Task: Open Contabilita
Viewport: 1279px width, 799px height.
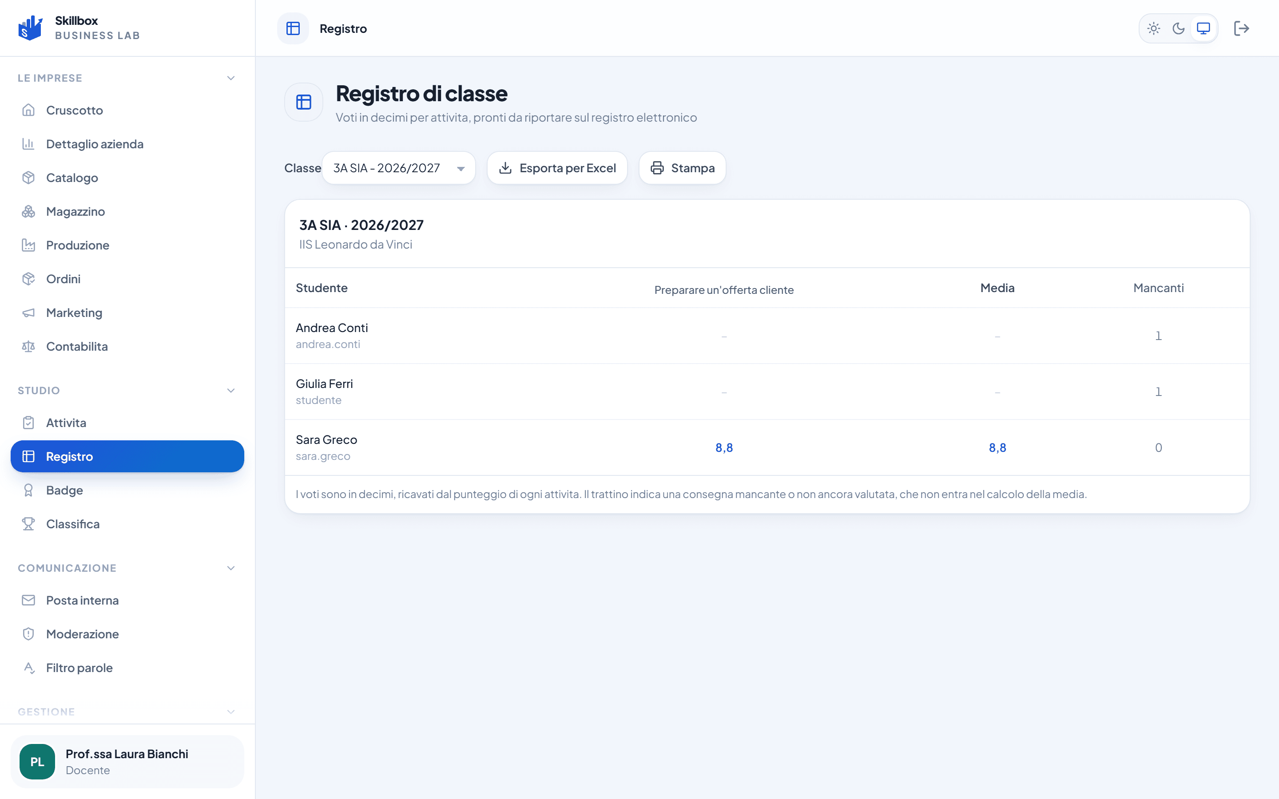Action: tap(127, 347)
